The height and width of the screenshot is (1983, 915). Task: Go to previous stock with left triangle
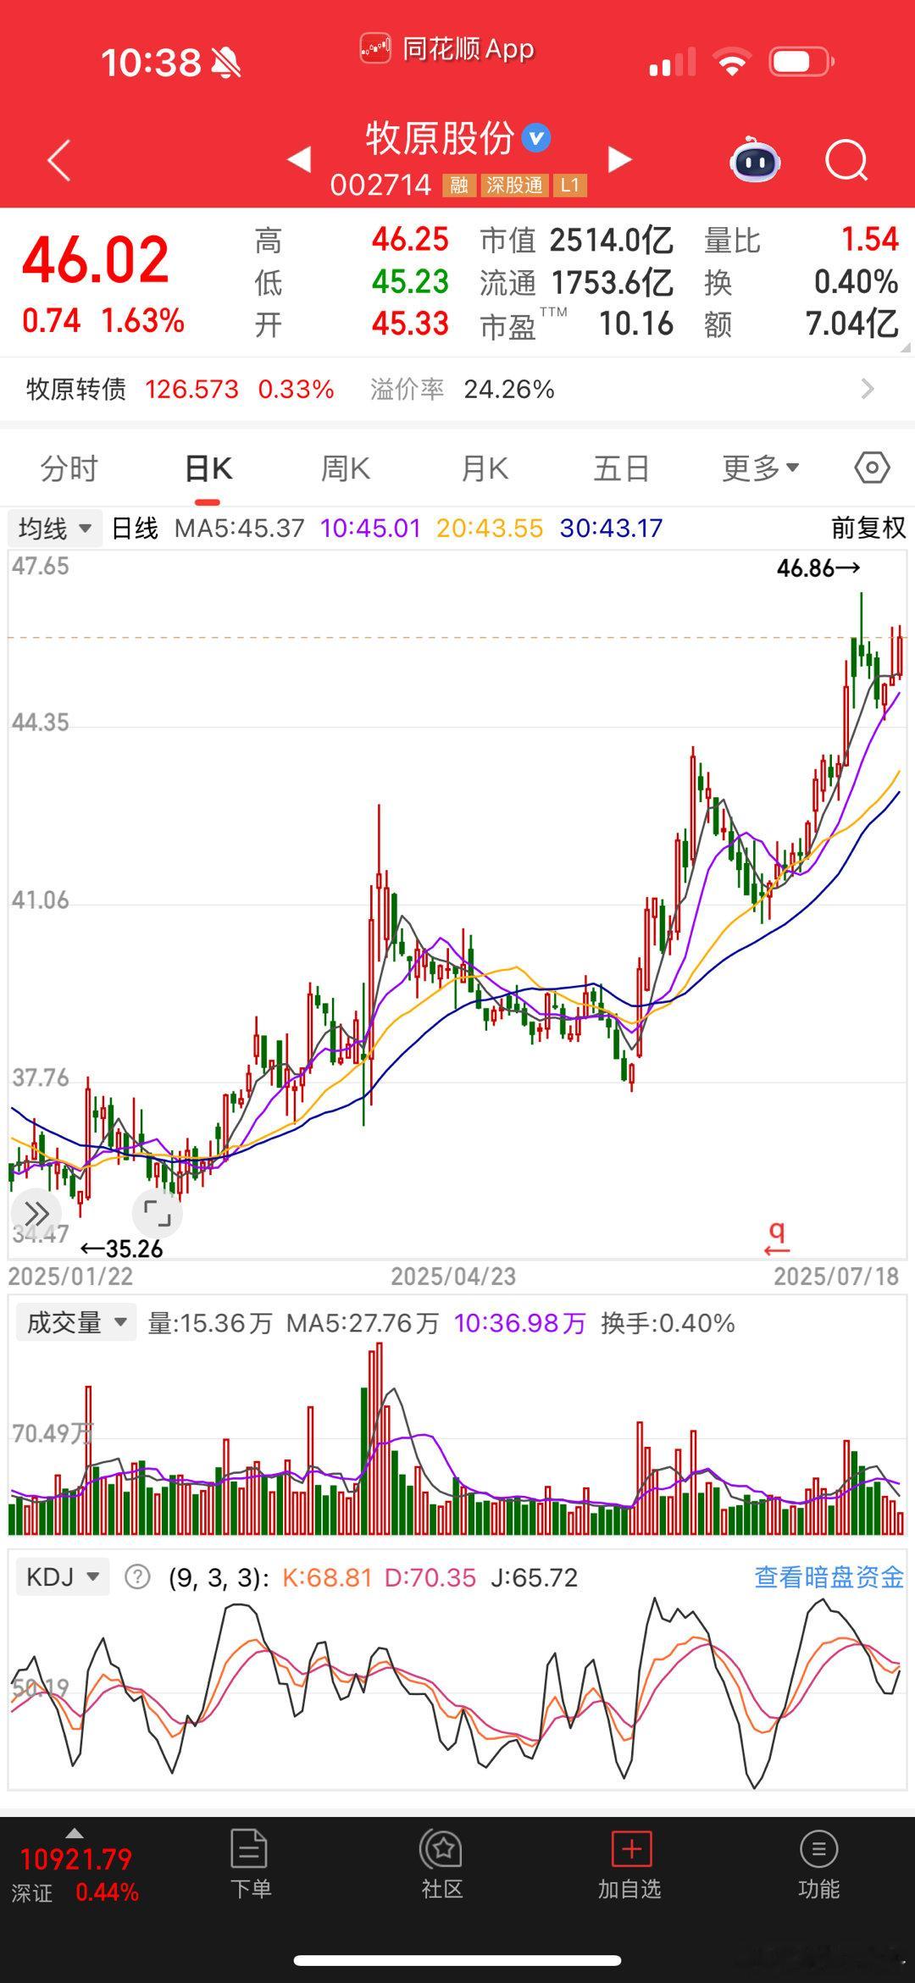point(299,159)
